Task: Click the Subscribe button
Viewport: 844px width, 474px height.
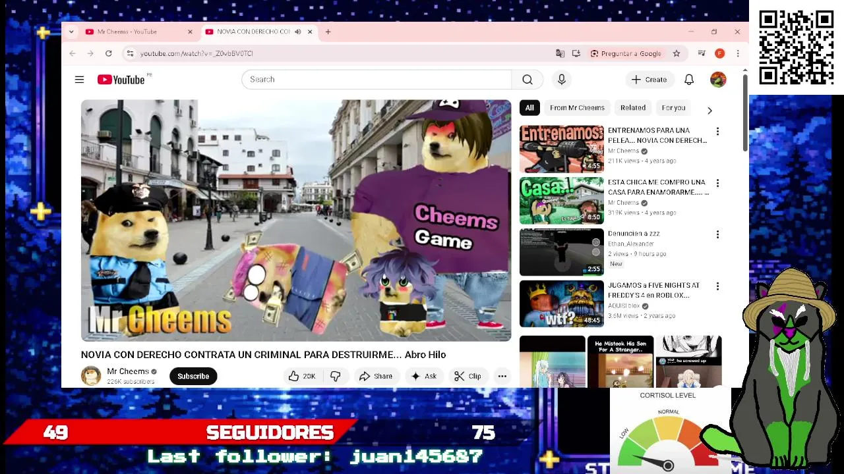Action: tap(193, 377)
